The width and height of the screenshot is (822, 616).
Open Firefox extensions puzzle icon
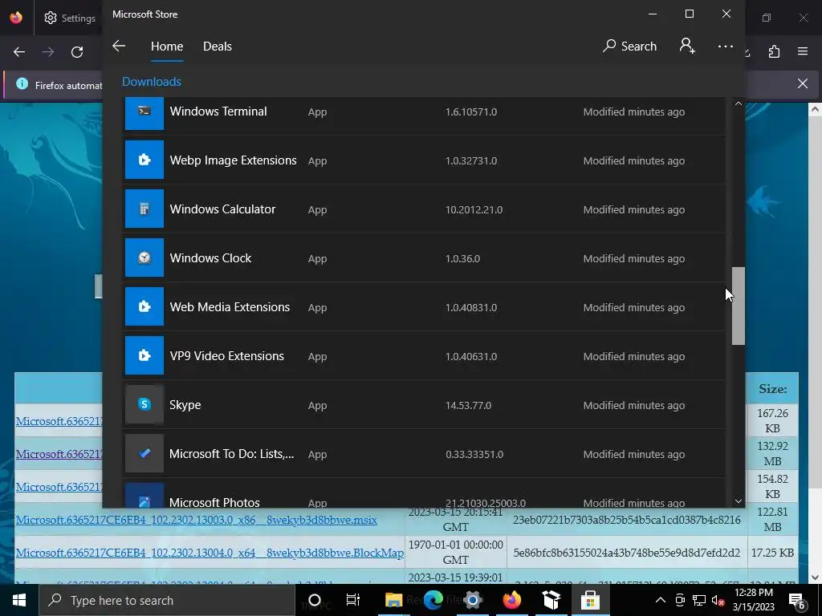(775, 51)
